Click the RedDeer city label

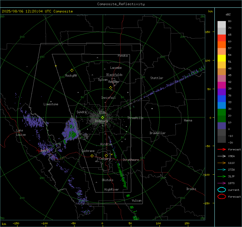[x=114, y=82]
